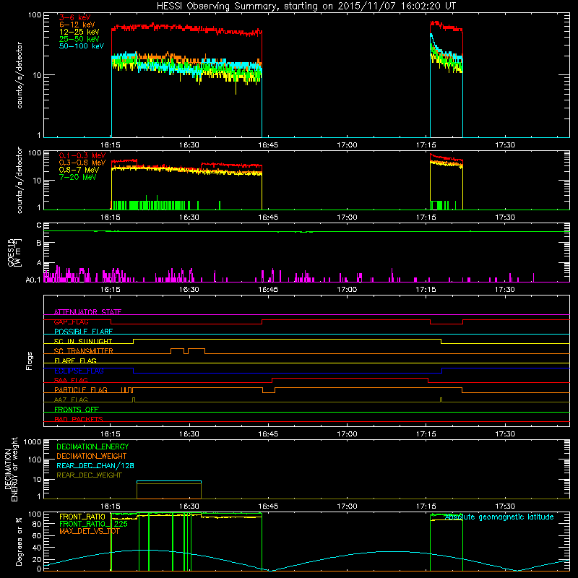Click the 0.3-0.8 MeV legend label
The image size is (578, 578).
pos(82,163)
